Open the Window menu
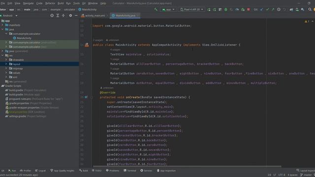 [93, 3]
